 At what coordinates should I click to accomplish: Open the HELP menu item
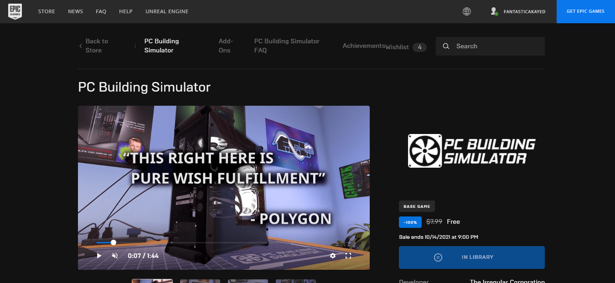pos(126,11)
